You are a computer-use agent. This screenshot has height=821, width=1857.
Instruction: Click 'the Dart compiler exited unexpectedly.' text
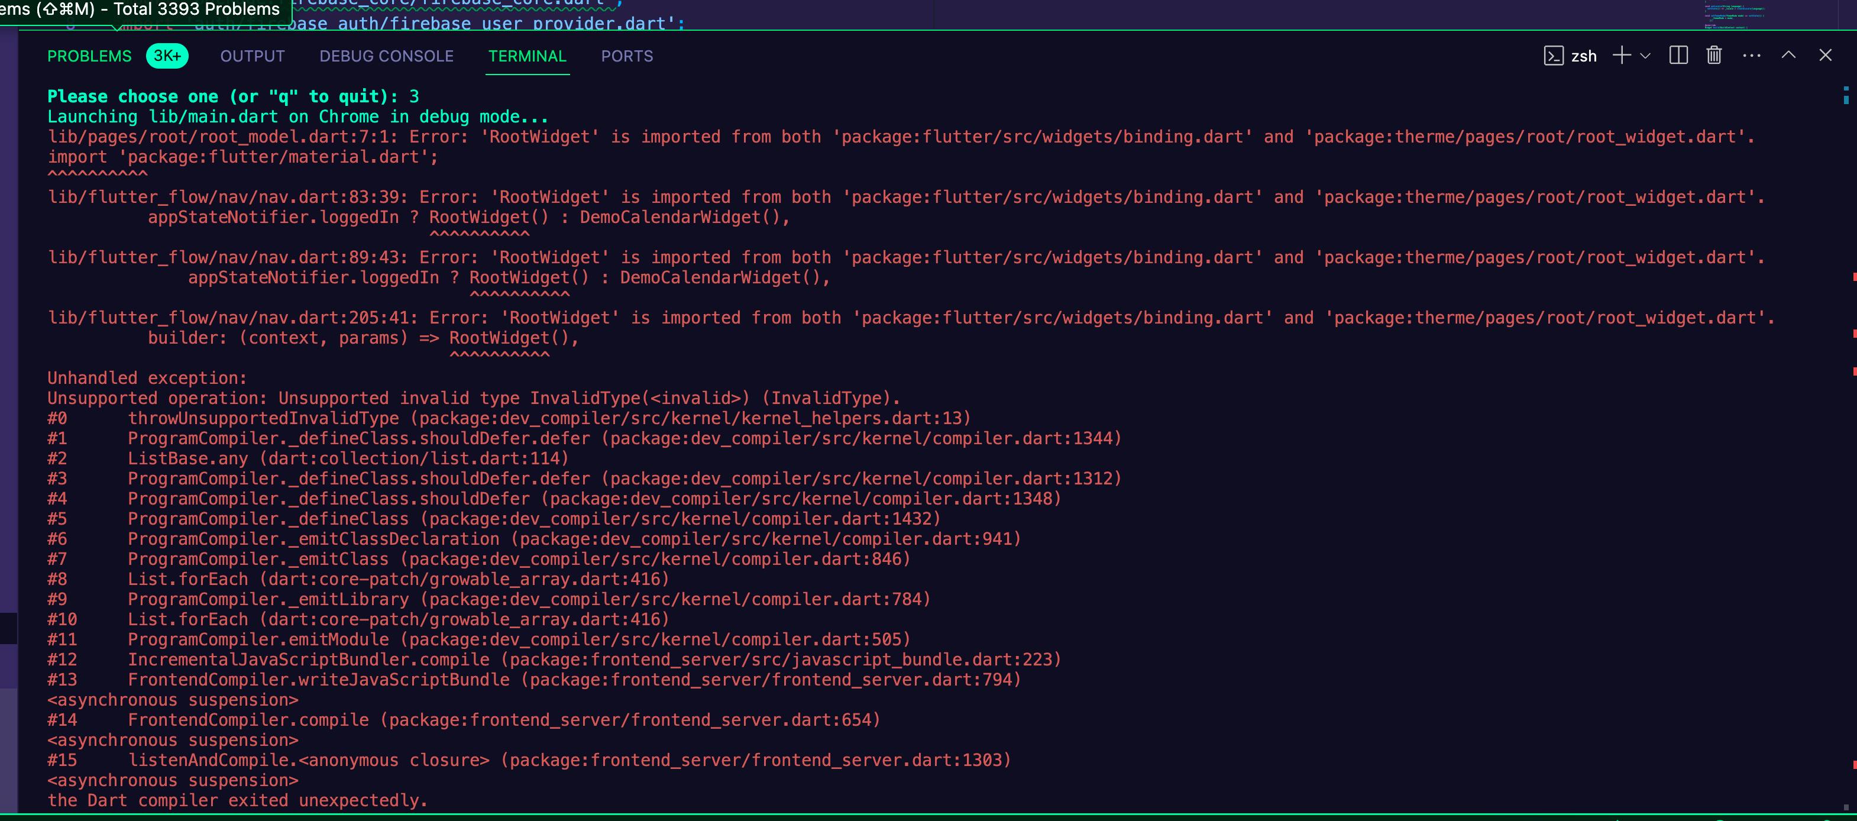[238, 801]
